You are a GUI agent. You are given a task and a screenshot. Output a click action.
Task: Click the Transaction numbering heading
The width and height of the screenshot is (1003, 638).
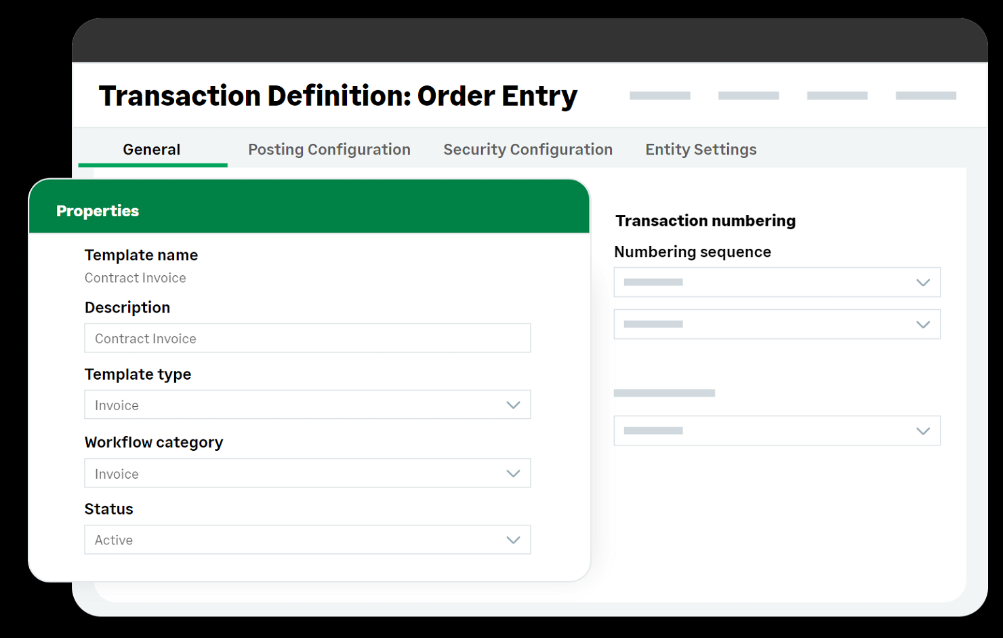pyautogui.click(x=705, y=220)
